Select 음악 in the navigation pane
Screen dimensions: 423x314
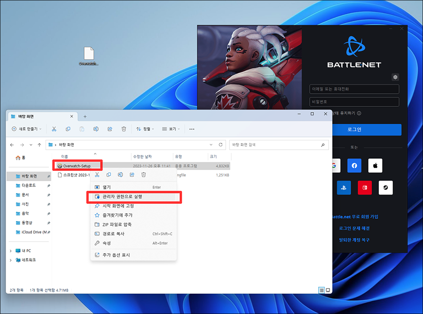(x=29, y=213)
